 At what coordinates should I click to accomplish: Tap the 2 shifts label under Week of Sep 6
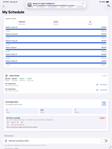8,52
